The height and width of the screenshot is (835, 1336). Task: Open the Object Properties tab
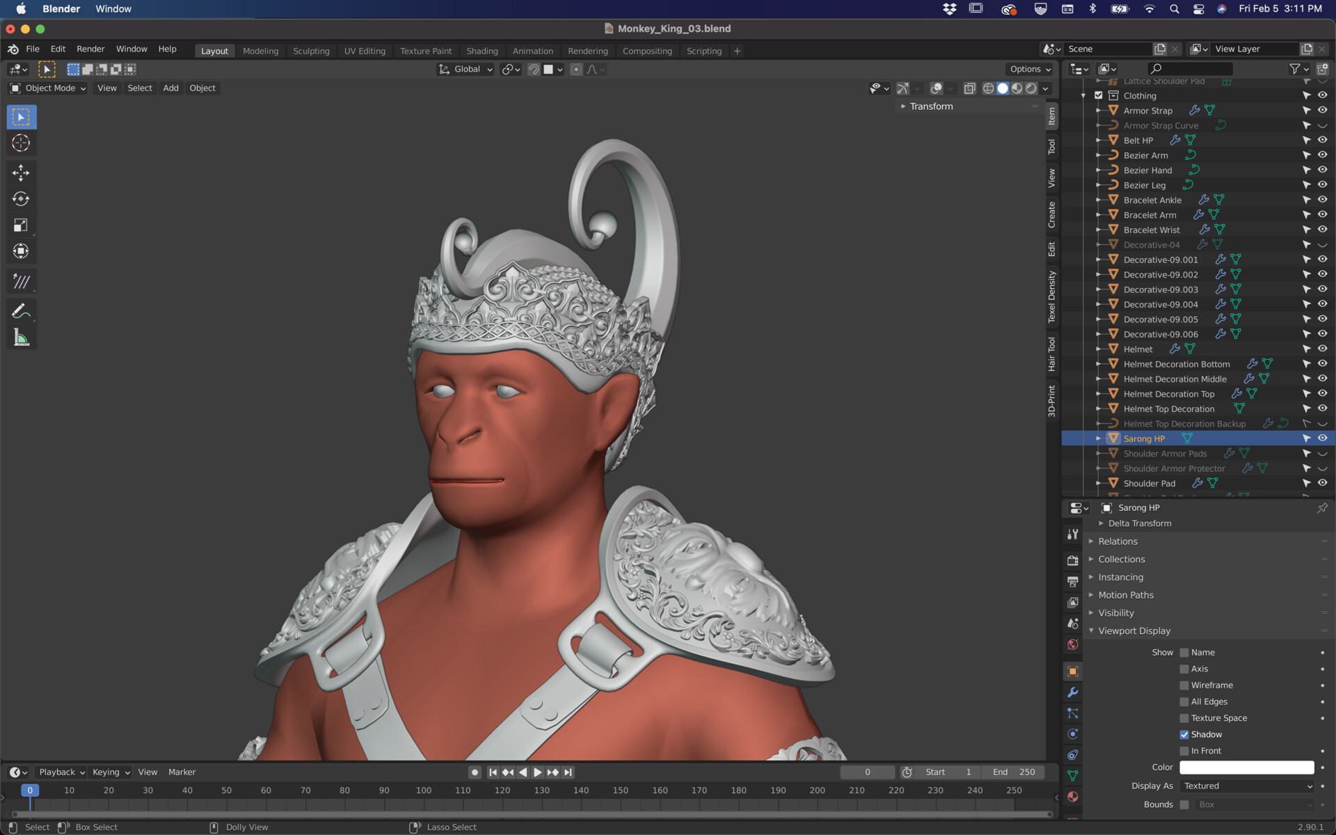click(1073, 671)
